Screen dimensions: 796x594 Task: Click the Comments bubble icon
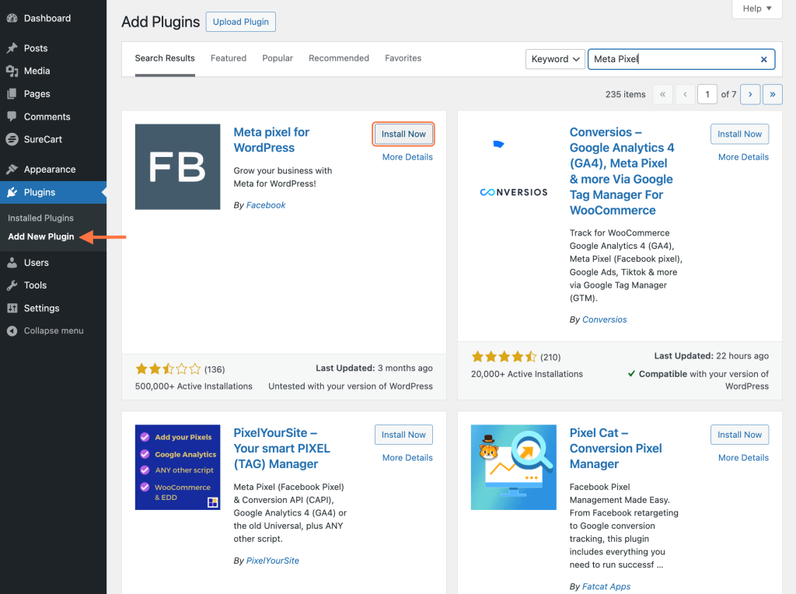pos(12,117)
